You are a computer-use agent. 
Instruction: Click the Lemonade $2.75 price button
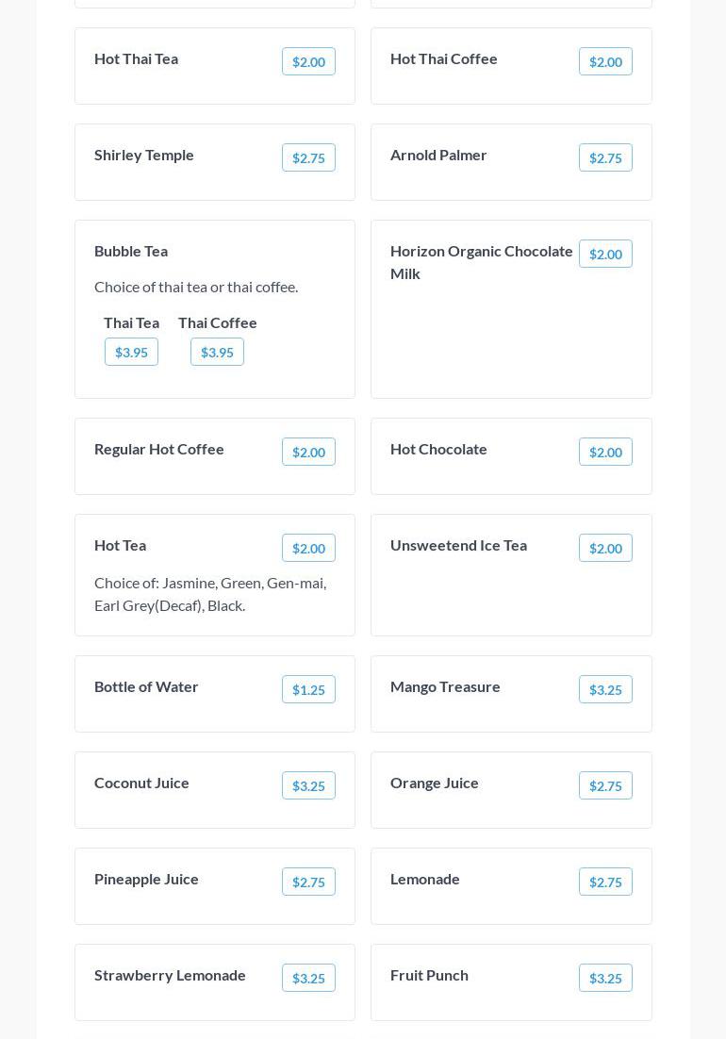point(605,882)
